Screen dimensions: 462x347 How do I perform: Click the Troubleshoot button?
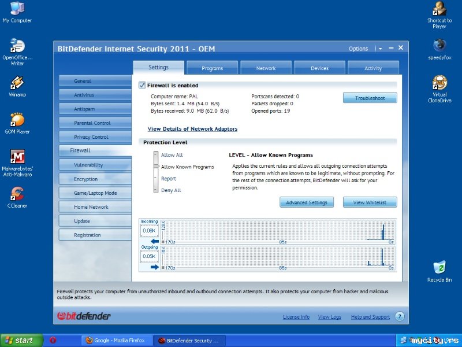coord(370,98)
